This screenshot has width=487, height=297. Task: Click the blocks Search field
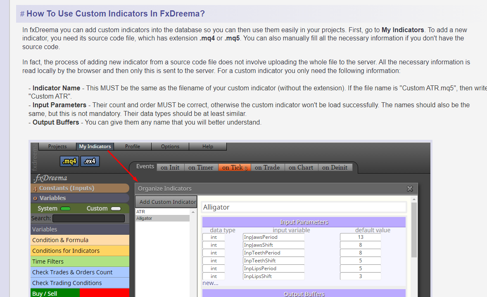coord(88,219)
